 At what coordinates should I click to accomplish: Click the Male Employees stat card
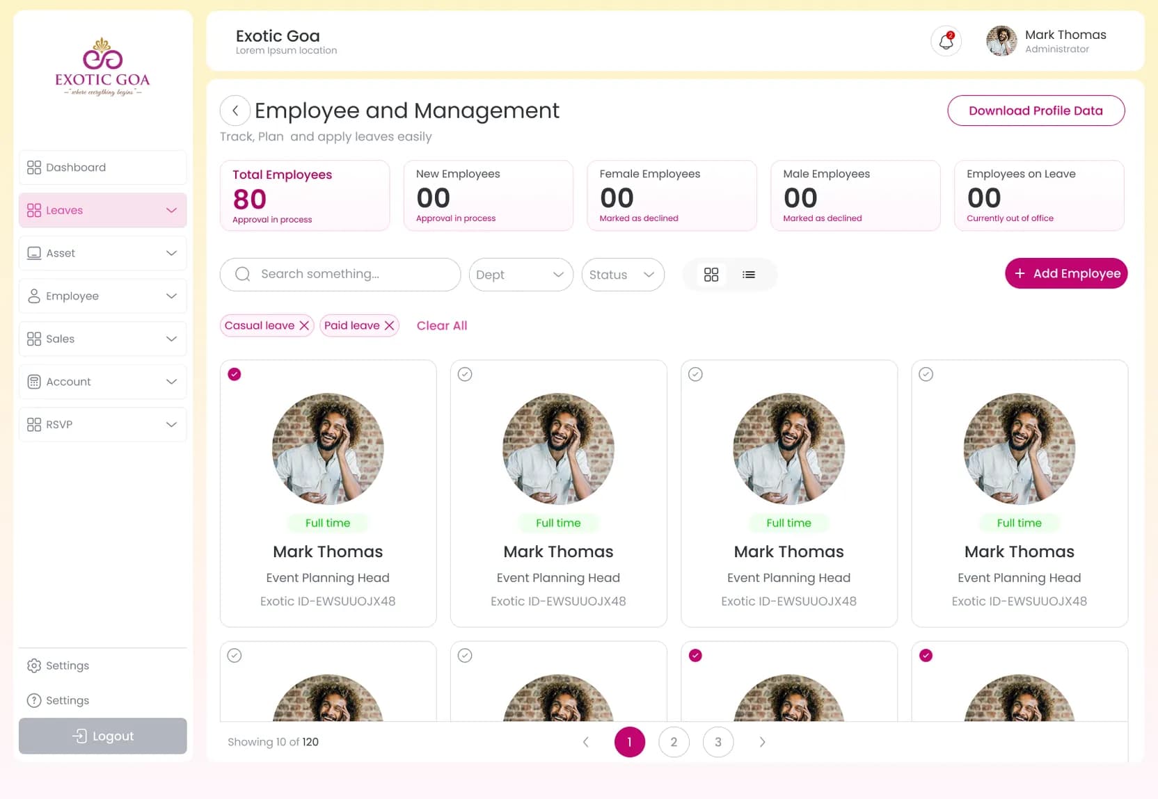[855, 195]
